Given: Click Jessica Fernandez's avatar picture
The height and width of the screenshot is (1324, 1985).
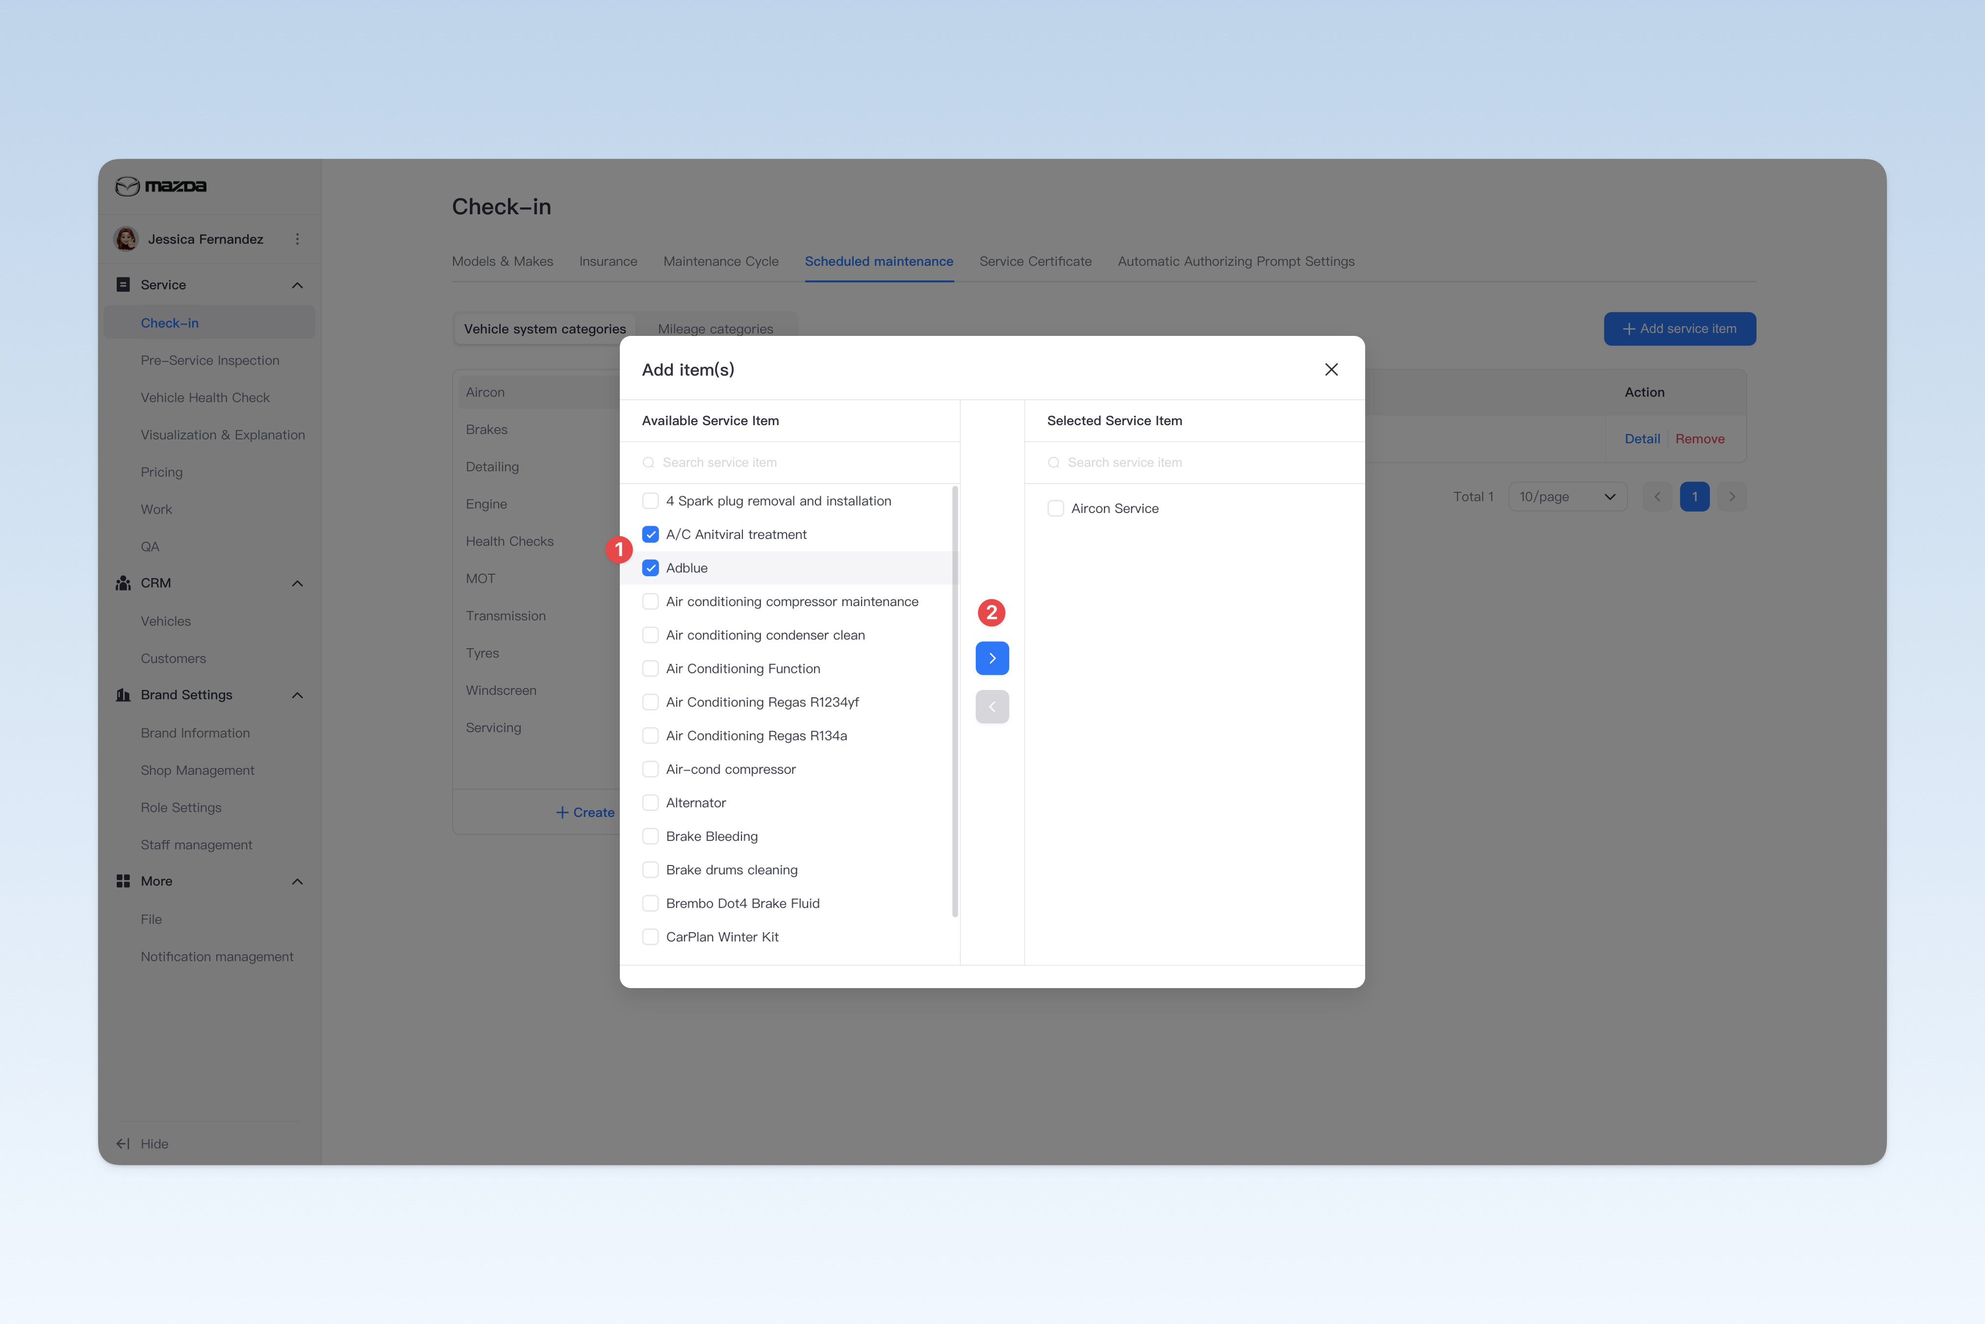Looking at the screenshot, I should [x=127, y=239].
